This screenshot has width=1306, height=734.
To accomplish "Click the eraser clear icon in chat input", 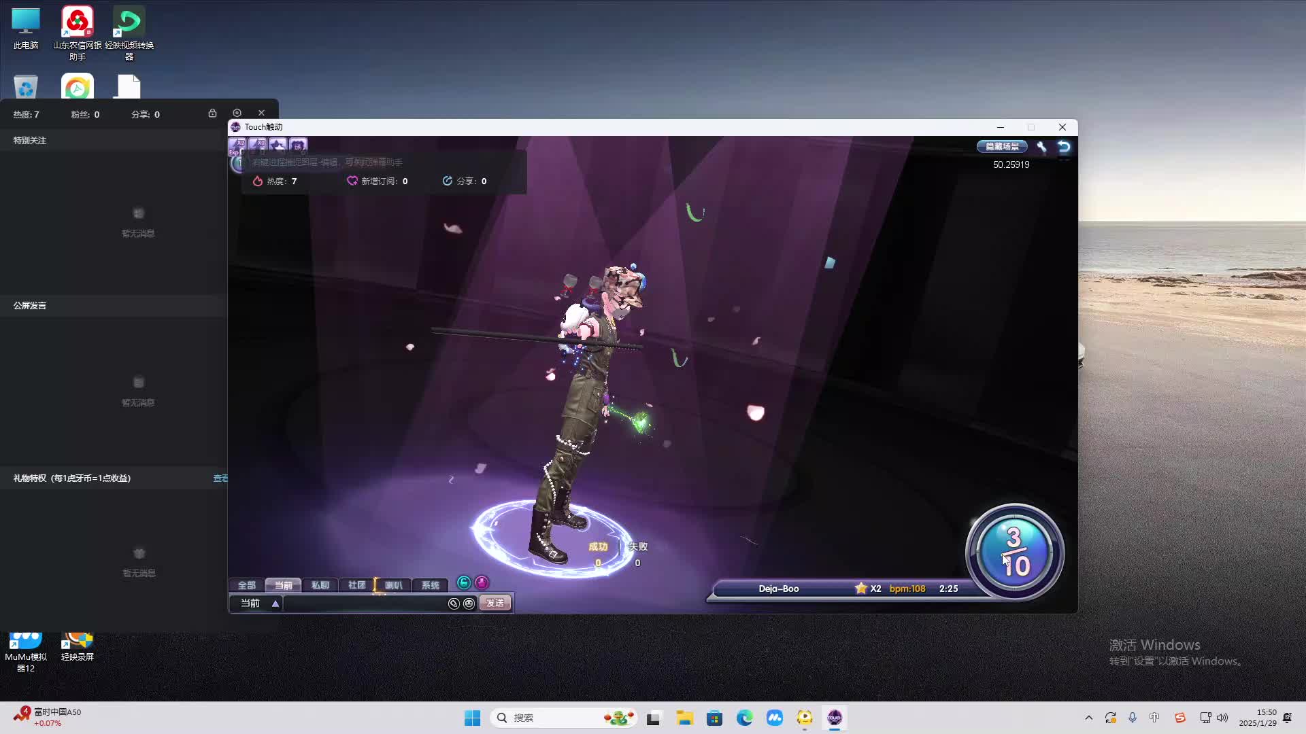I will pyautogui.click(x=454, y=604).
